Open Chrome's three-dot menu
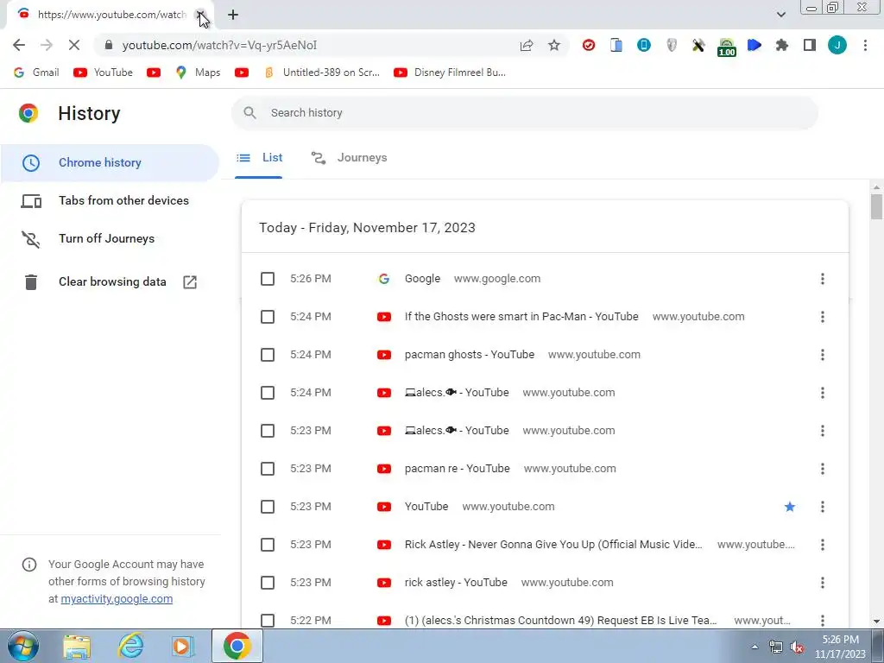The height and width of the screenshot is (663, 884). (865, 45)
